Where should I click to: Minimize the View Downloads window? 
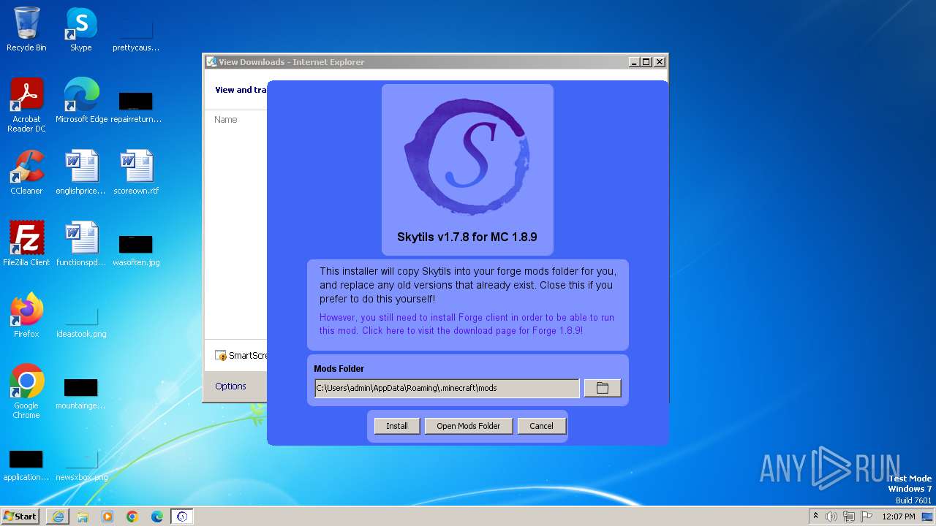click(634, 62)
